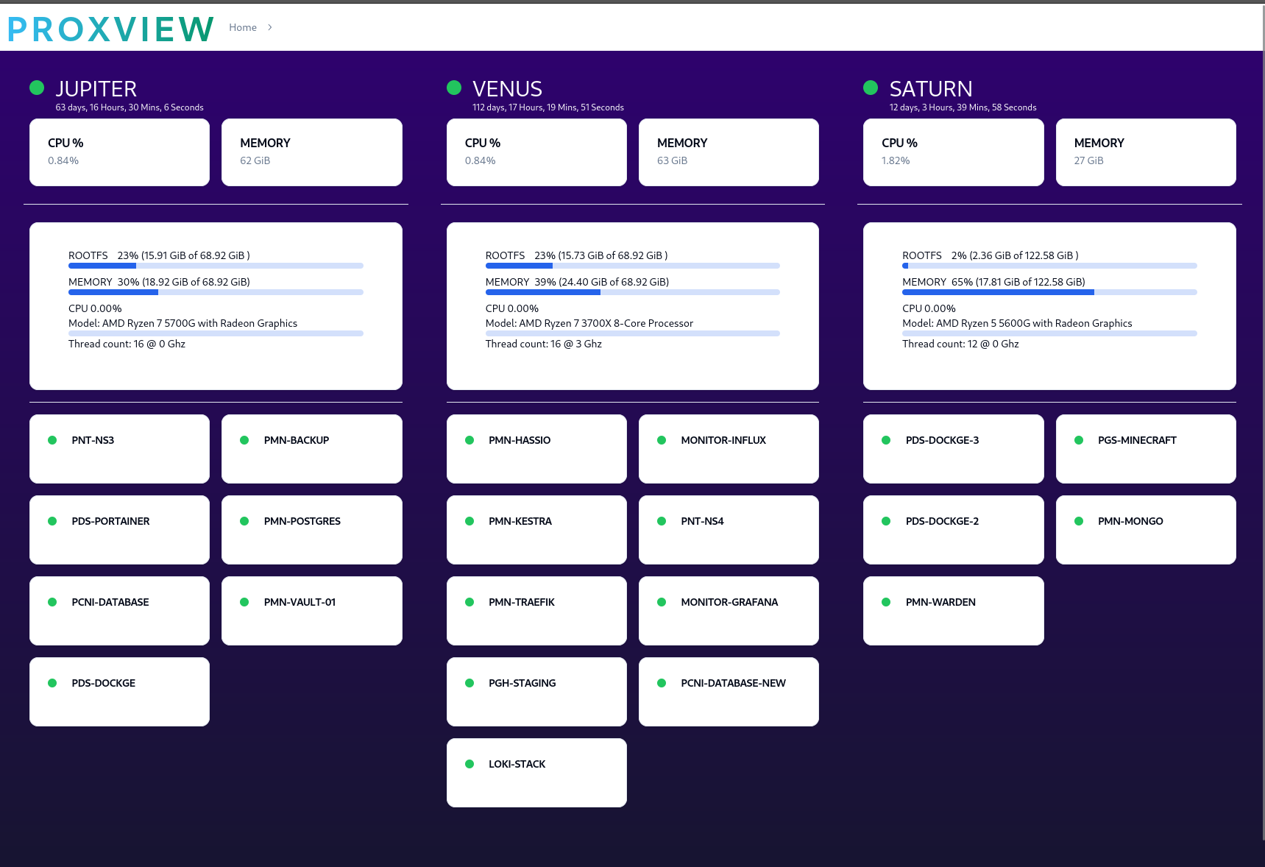Click the status dot on PGS-MINECRAFT card

pos(1079,440)
